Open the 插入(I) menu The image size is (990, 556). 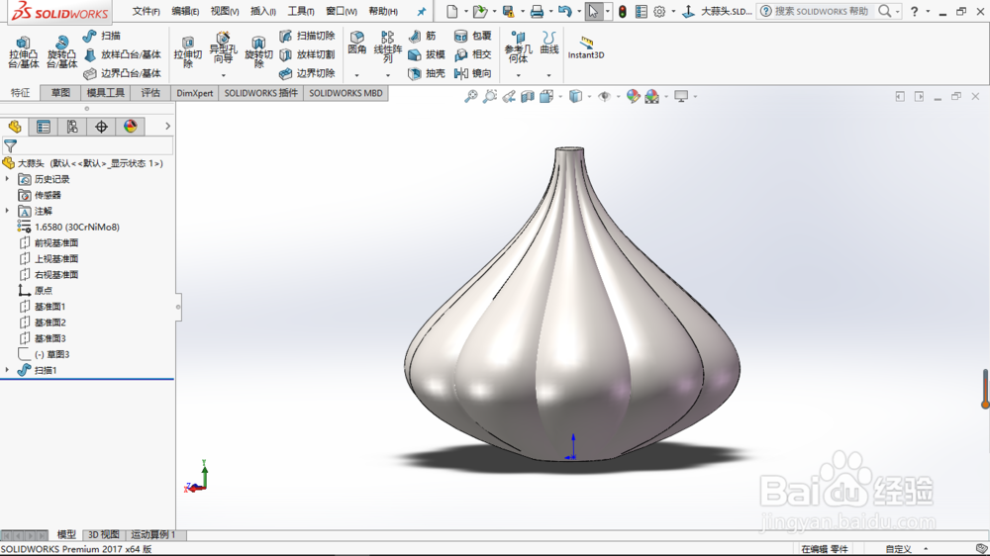click(x=262, y=11)
